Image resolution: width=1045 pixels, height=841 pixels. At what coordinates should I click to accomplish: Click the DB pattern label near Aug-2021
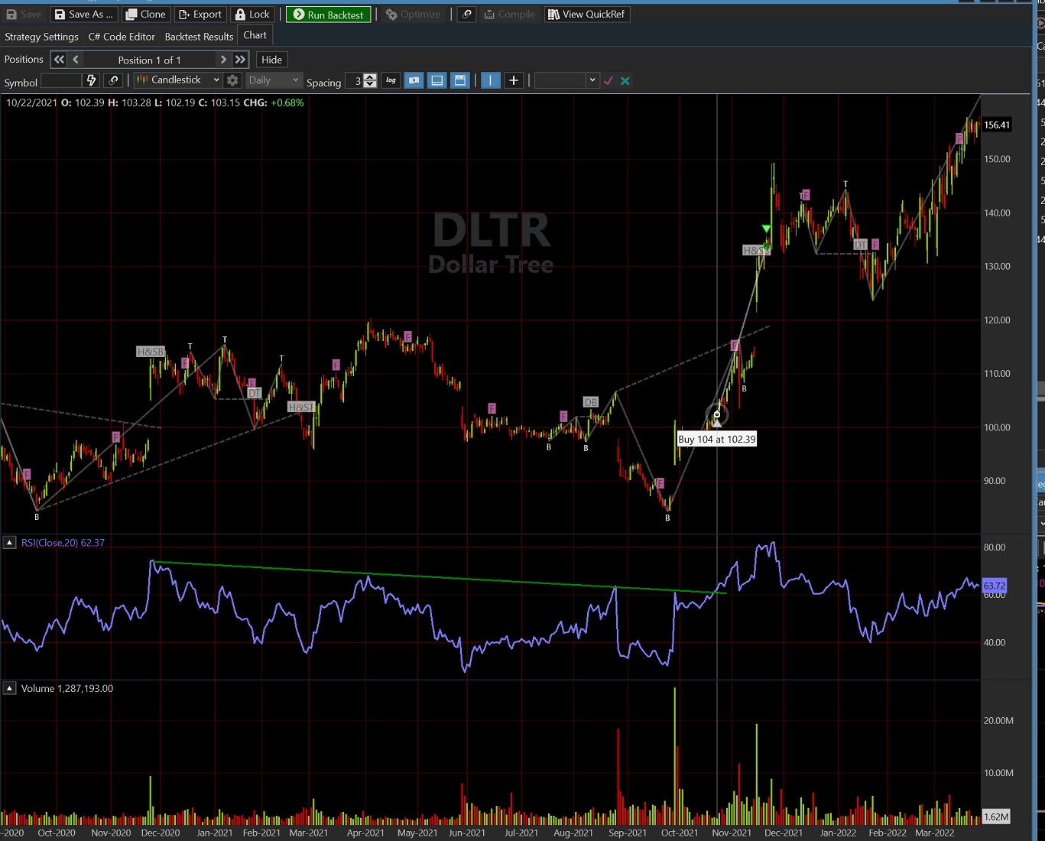tap(590, 402)
